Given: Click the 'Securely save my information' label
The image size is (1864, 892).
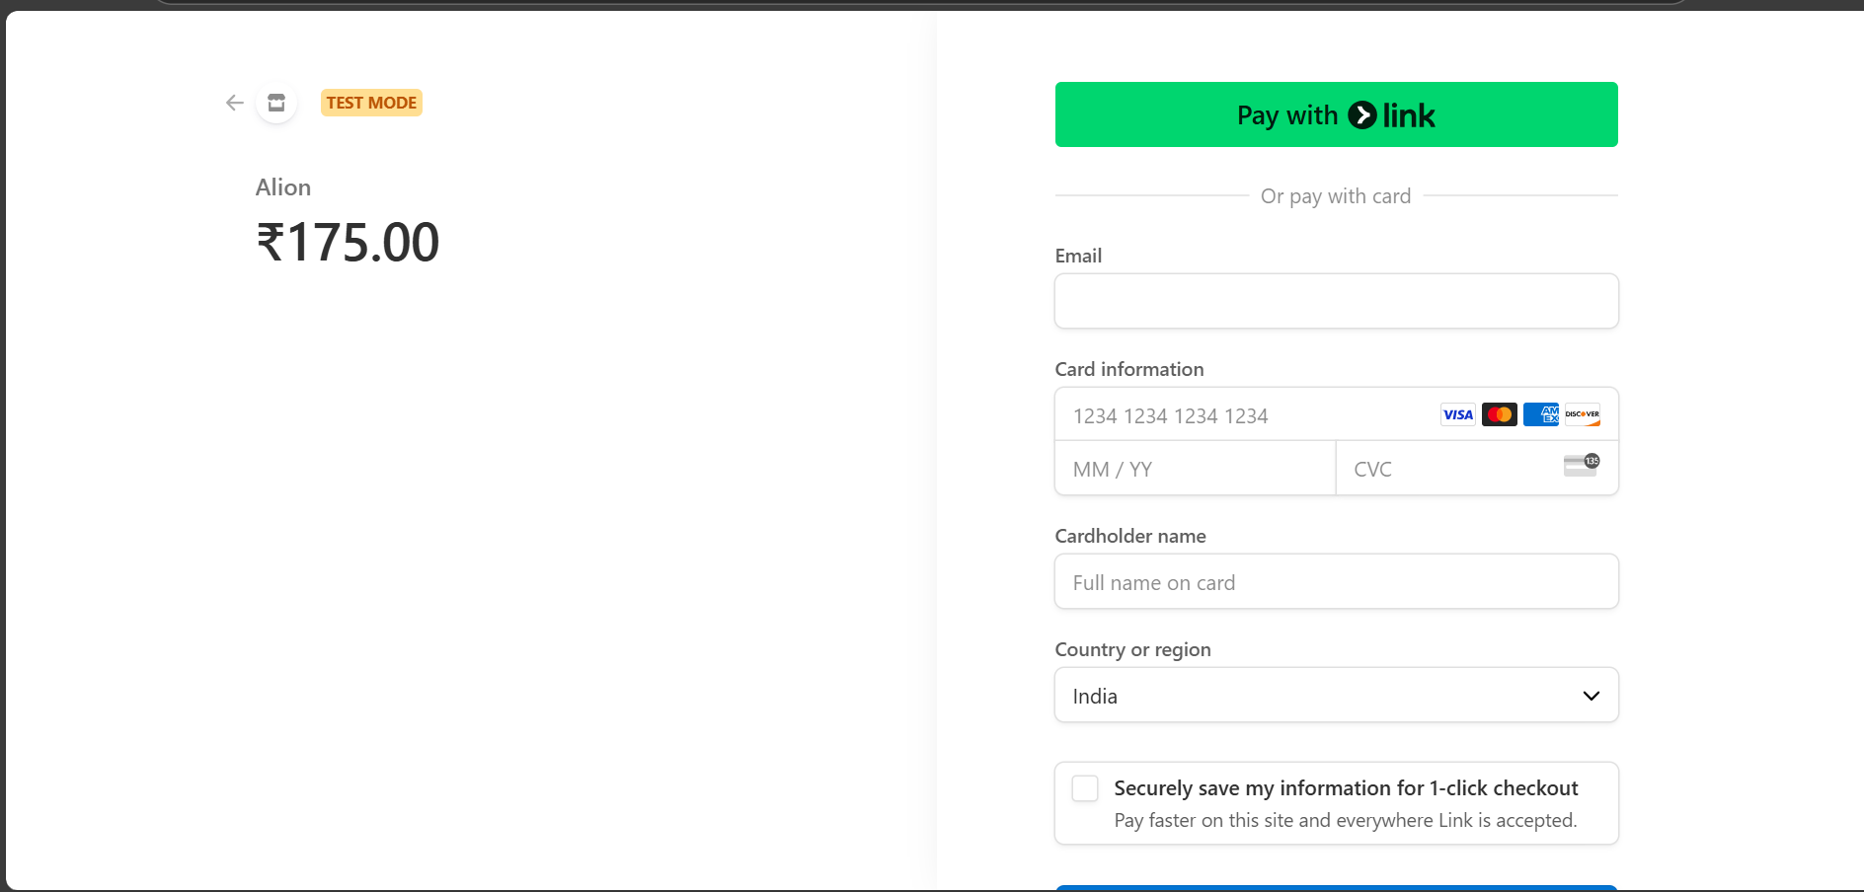Looking at the screenshot, I should [x=1346, y=788].
